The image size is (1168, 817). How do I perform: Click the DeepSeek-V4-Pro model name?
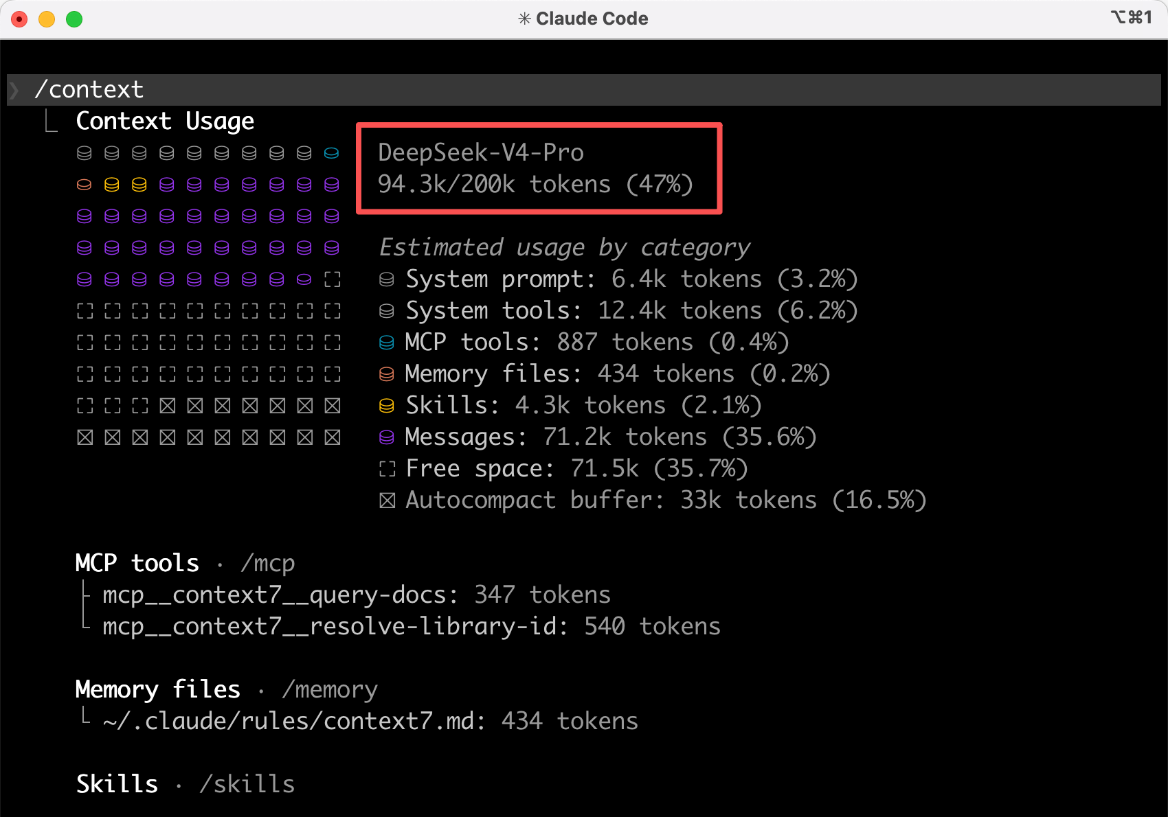click(x=480, y=152)
